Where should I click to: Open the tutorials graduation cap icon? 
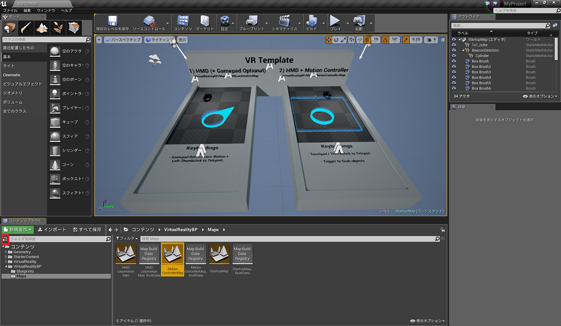pyautogui.click(x=495, y=3)
